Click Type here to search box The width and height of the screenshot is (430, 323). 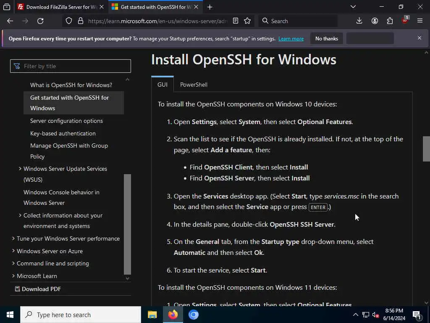tap(80, 315)
